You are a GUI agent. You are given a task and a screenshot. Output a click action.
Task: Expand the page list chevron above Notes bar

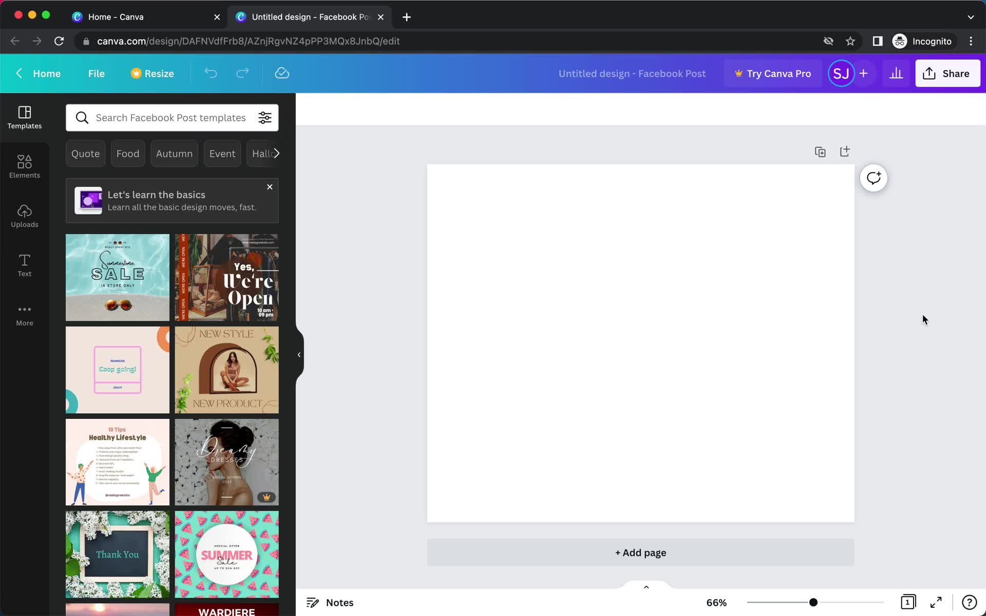(x=646, y=587)
